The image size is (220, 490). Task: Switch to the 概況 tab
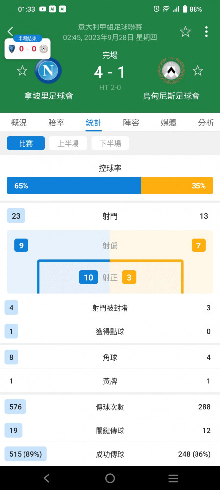(x=19, y=122)
